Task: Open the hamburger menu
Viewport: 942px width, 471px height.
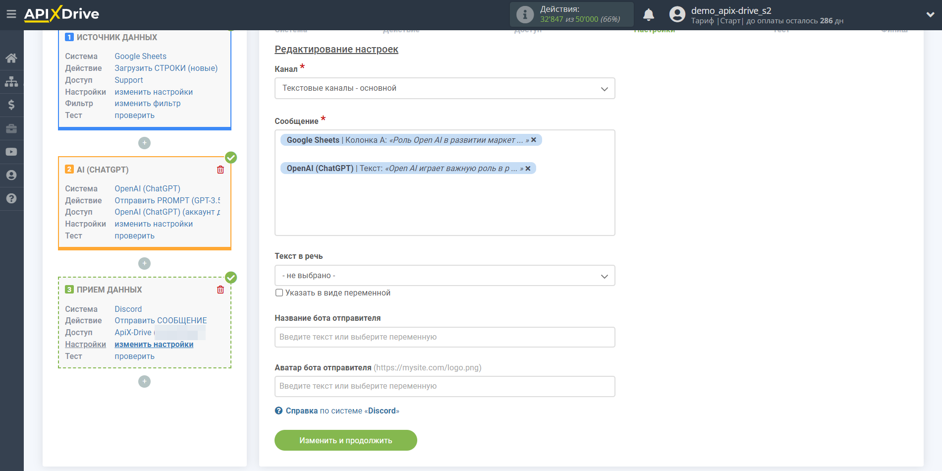Action: click(11, 14)
